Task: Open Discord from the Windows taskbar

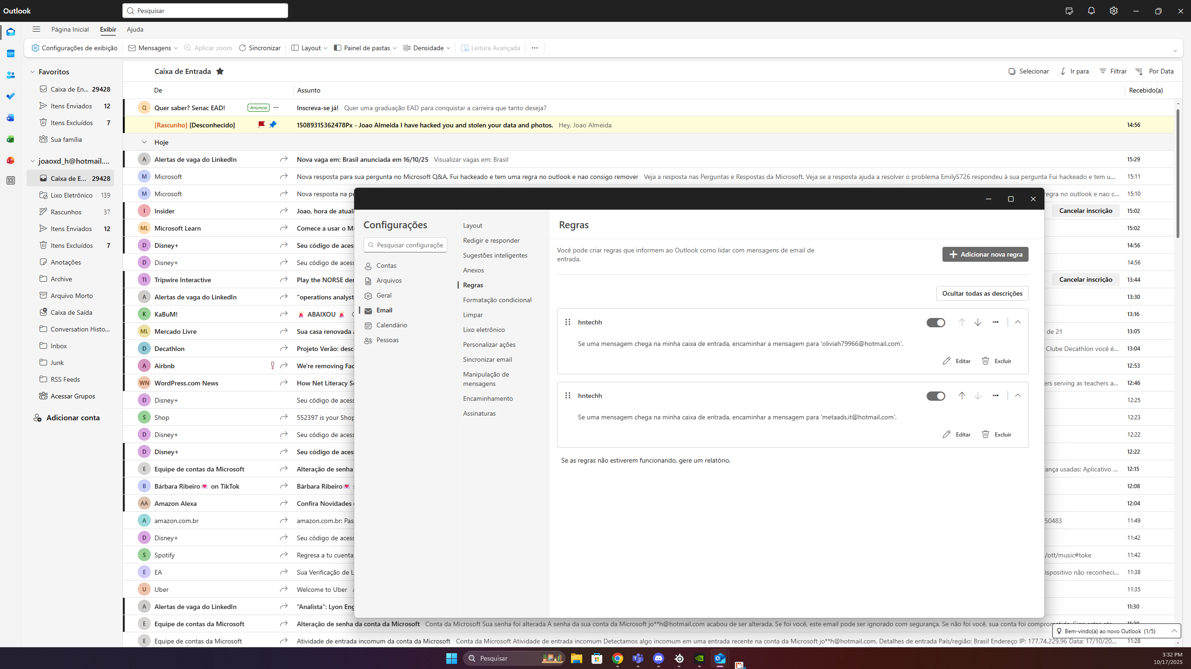Action: pyautogui.click(x=658, y=658)
